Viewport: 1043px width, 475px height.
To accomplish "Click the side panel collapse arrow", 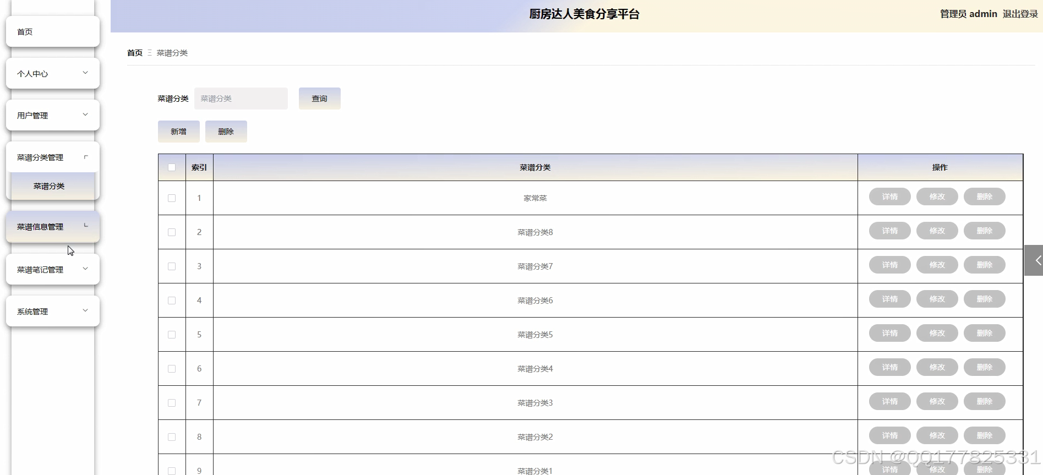I will (x=1034, y=260).
